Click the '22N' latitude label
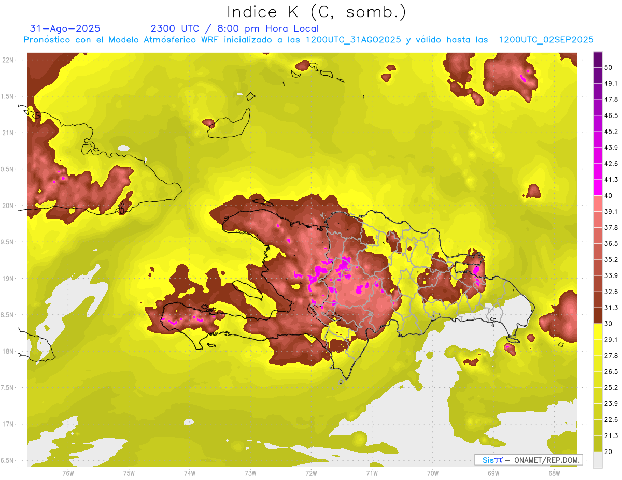The width and height of the screenshot is (622, 480). (x=8, y=60)
